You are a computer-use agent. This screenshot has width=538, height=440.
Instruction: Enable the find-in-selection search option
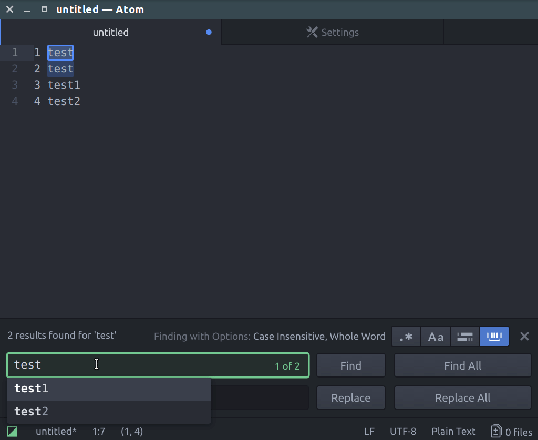point(464,336)
